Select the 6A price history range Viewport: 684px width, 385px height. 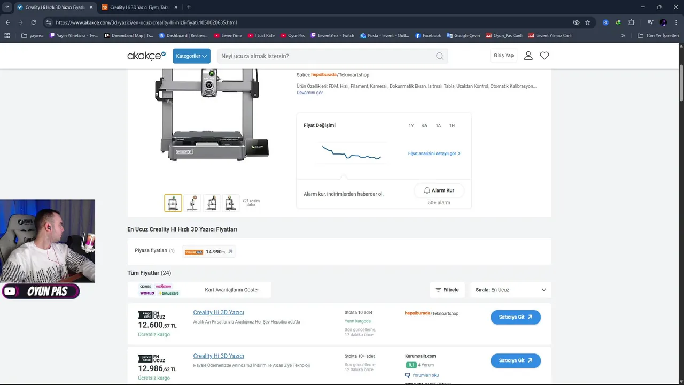425,125
